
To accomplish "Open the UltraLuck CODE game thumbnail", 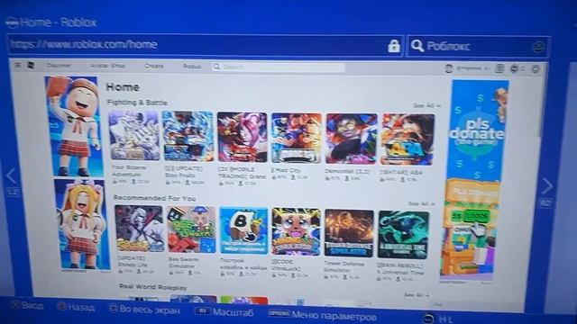I will click(x=296, y=232).
